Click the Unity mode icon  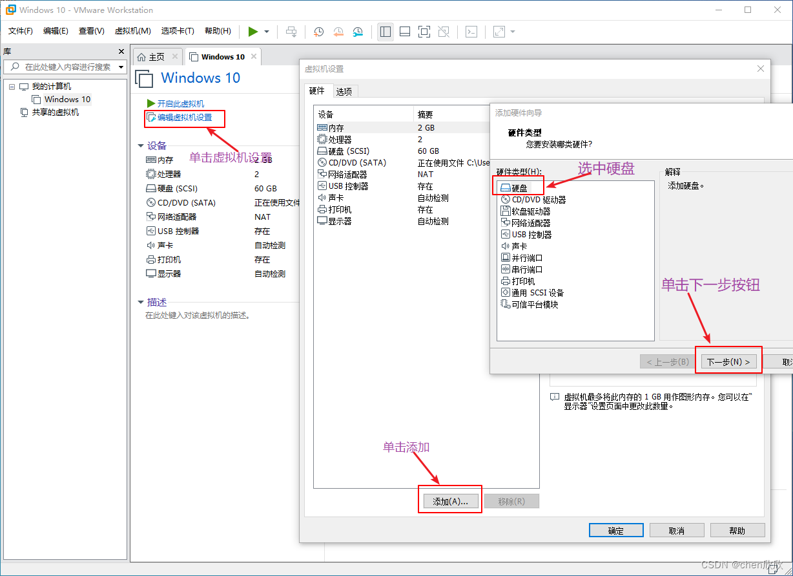[x=444, y=31]
